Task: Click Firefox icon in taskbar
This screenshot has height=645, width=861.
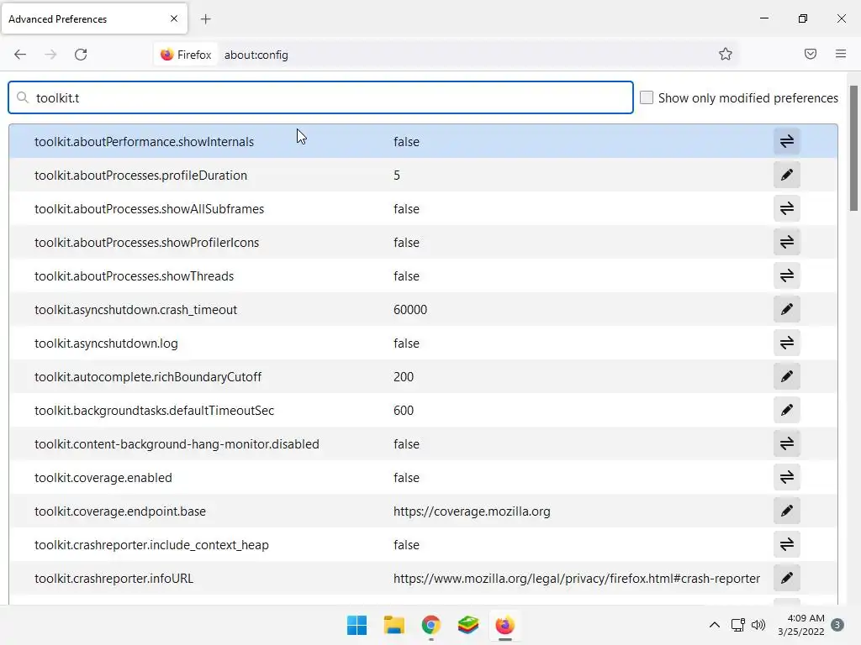Action: [504, 625]
